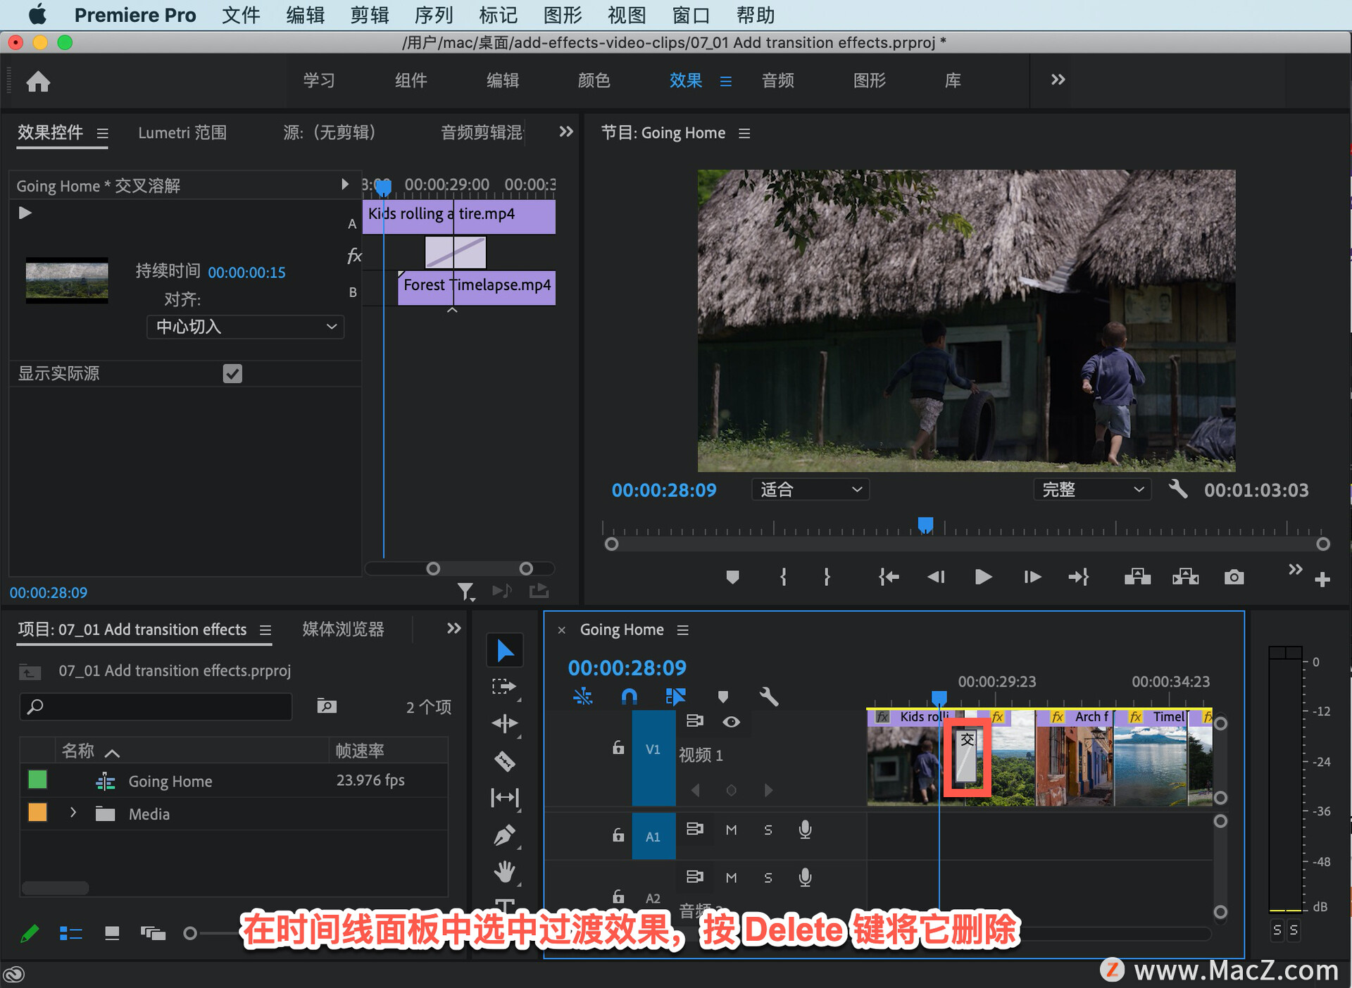Open the zoom level dropdown 适合

click(x=810, y=489)
